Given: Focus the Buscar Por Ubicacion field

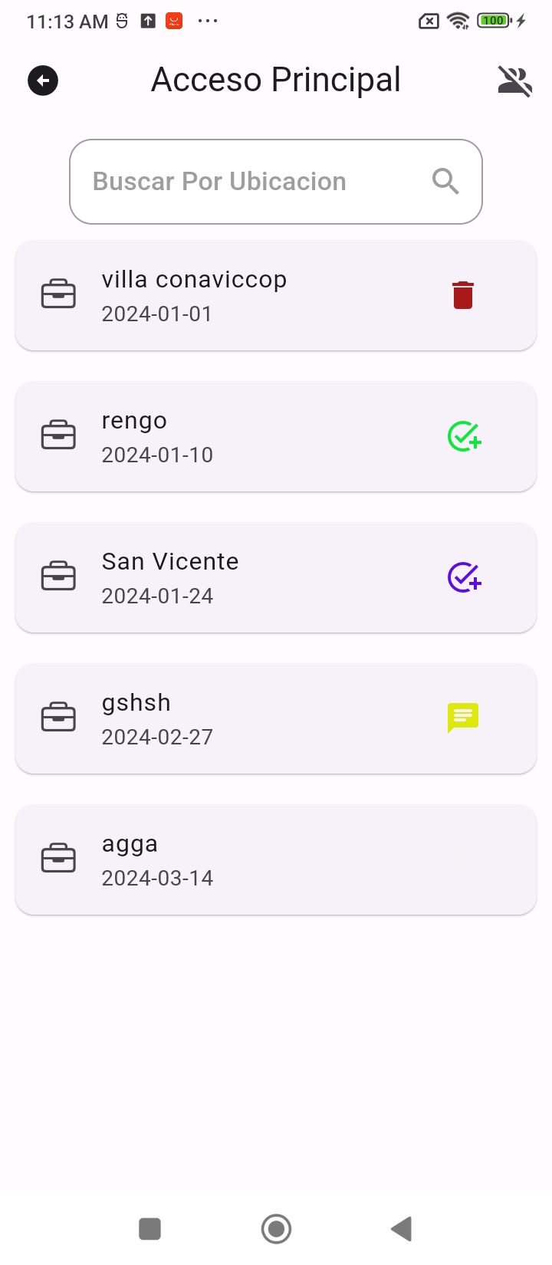Looking at the screenshot, I should click(253, 182).
